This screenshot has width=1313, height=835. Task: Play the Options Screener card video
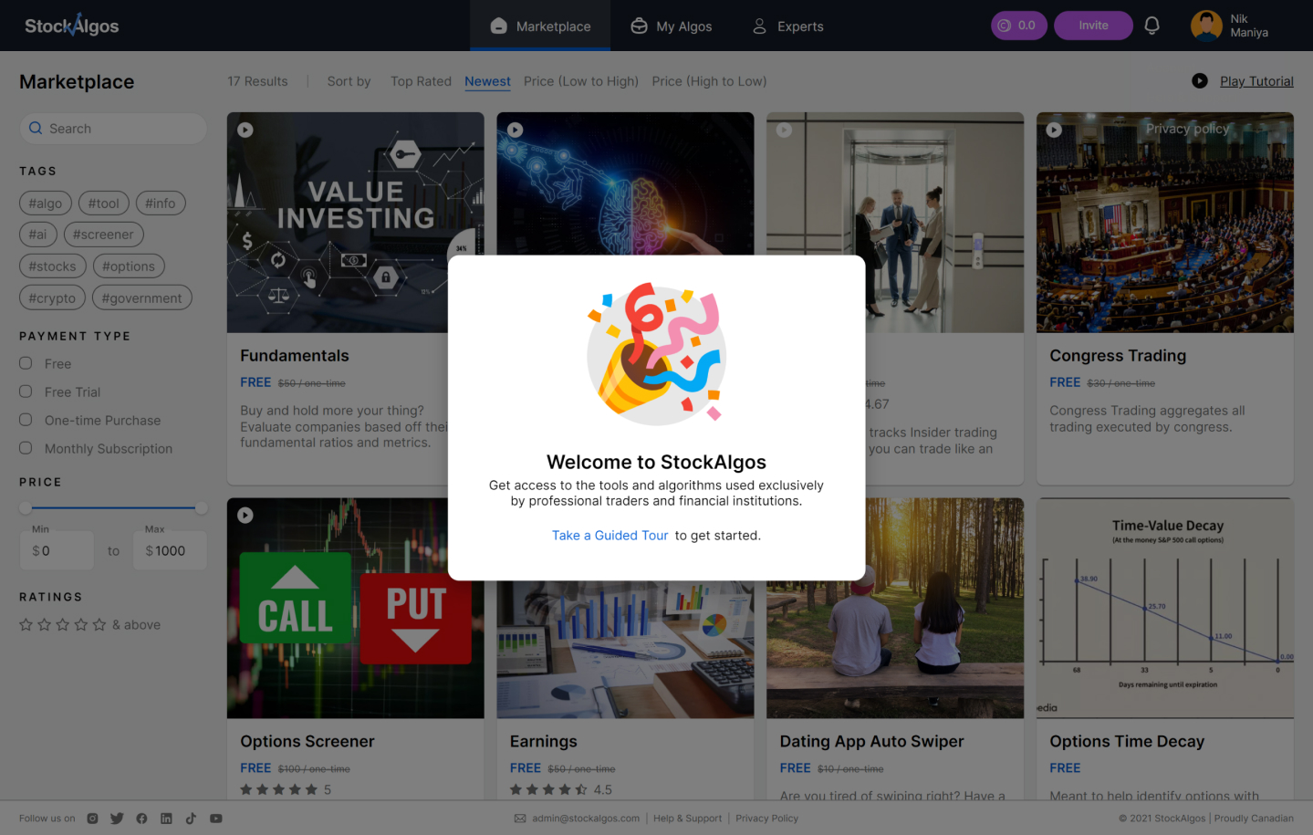pyautogui.click(x=245, y=516)
